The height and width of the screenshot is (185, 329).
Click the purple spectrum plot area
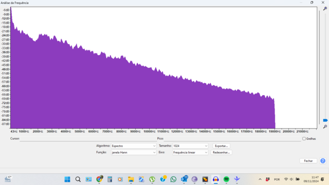coord(163,67)
